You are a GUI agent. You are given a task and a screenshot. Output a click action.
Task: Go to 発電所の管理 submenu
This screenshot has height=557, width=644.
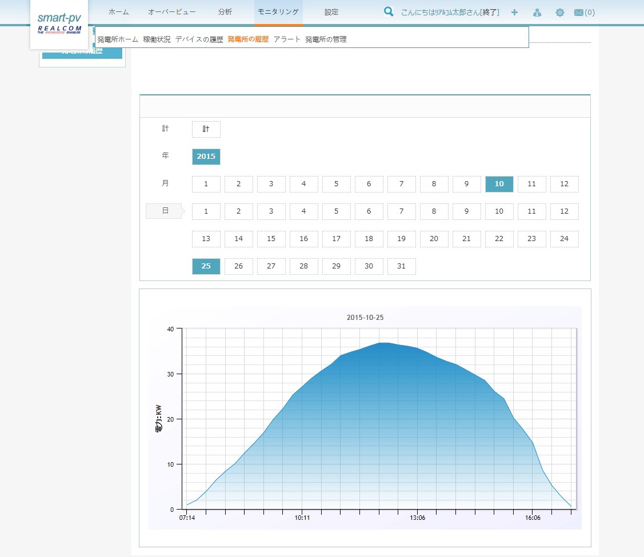point(326,39)
